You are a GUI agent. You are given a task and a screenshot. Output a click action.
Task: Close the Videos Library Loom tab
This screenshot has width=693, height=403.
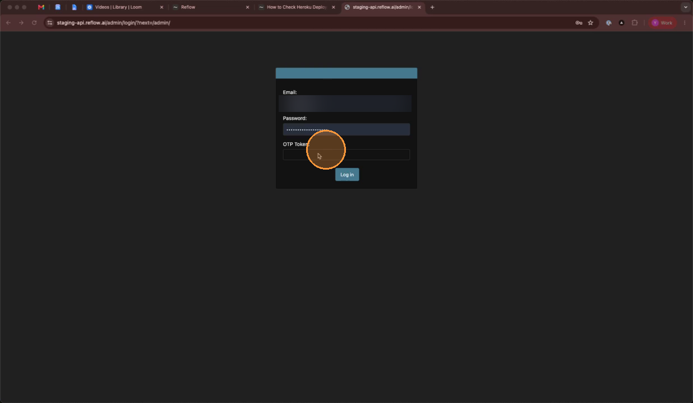161,7
